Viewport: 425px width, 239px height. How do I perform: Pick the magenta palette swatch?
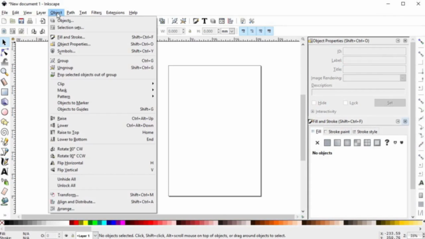pyautogui.click(x=123, y=223)
